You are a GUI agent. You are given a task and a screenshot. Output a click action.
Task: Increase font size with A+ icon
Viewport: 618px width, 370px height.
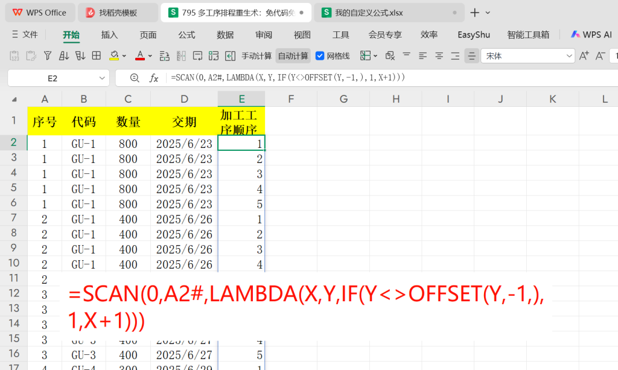coord(584,56)
